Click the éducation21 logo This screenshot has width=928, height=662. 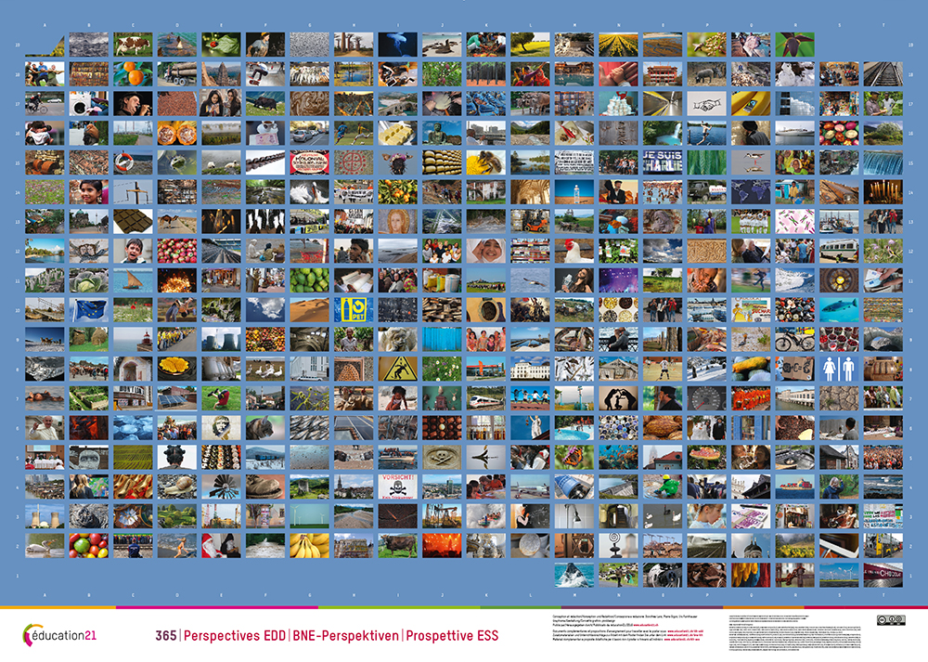click(x=59, y=635)
